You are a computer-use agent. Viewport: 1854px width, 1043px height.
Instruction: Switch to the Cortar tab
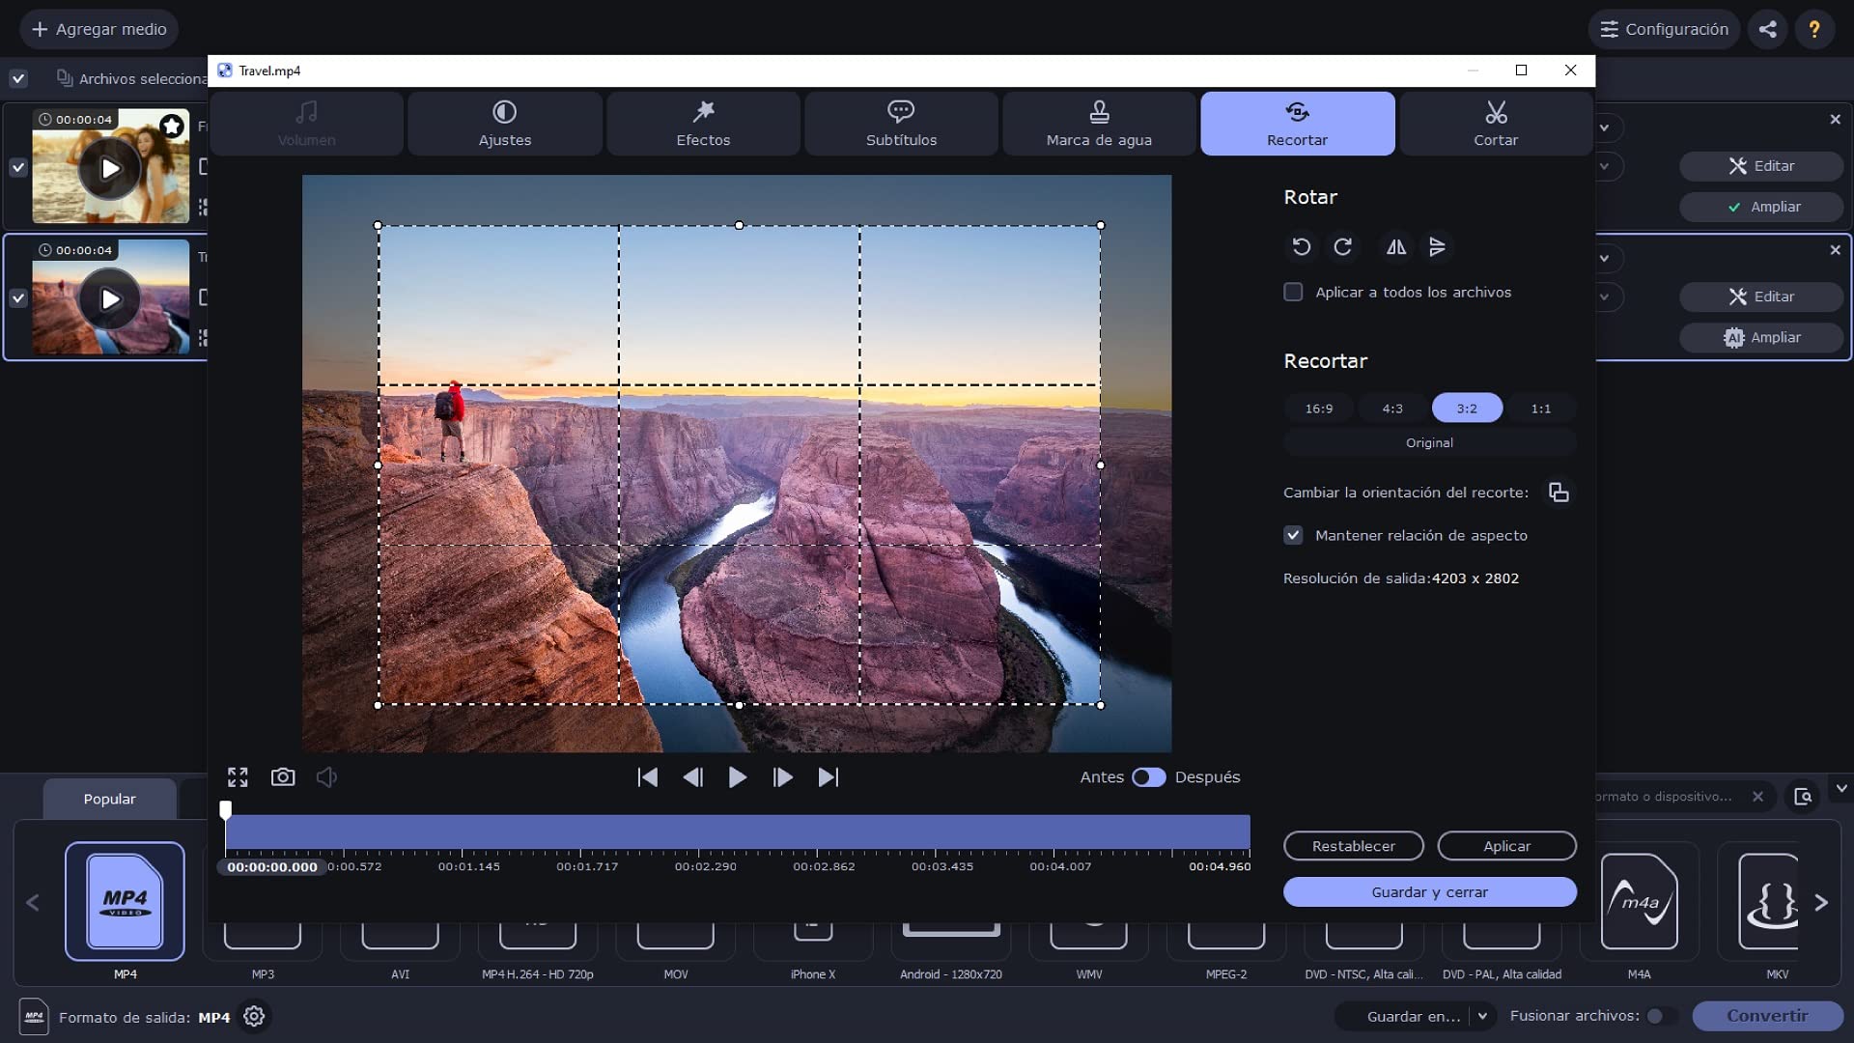[1496, 124]
